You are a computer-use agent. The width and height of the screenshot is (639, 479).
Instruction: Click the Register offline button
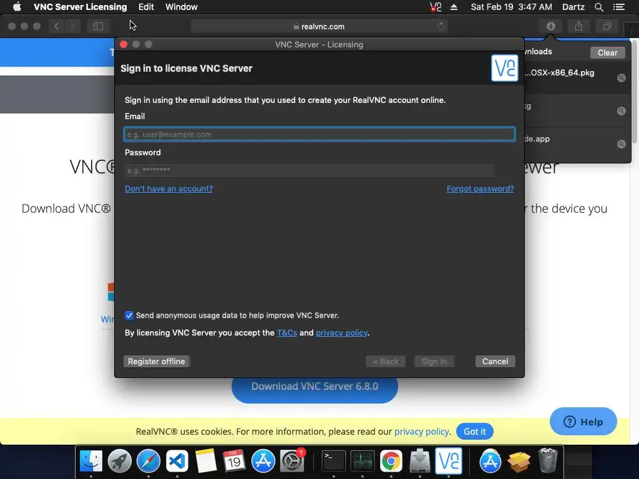157,361
